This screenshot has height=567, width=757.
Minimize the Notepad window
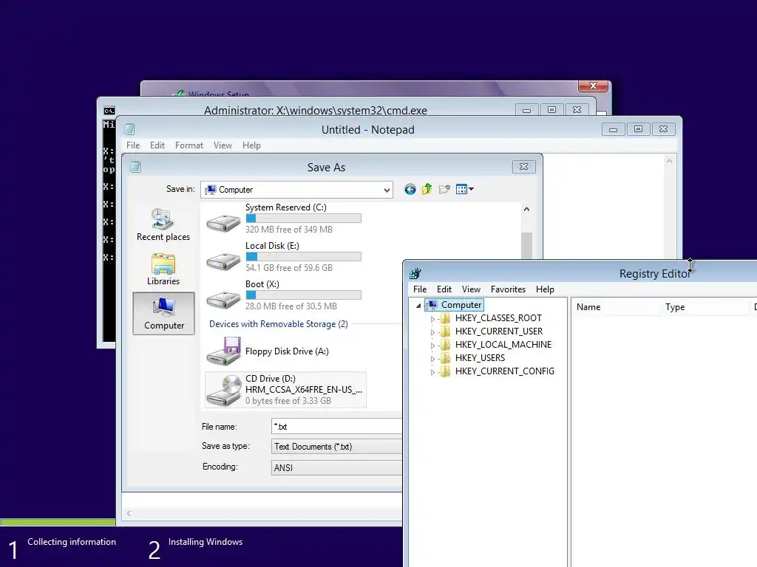click(613, 129)
